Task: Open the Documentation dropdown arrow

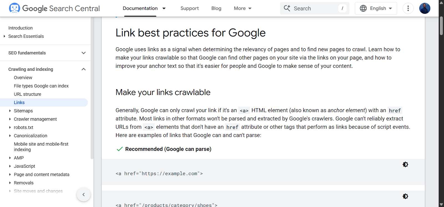Action: pos(164,8)
